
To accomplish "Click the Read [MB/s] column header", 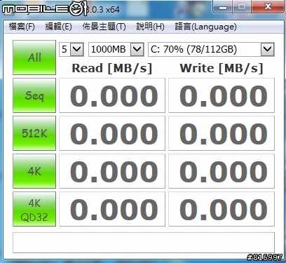I will 112,68.
